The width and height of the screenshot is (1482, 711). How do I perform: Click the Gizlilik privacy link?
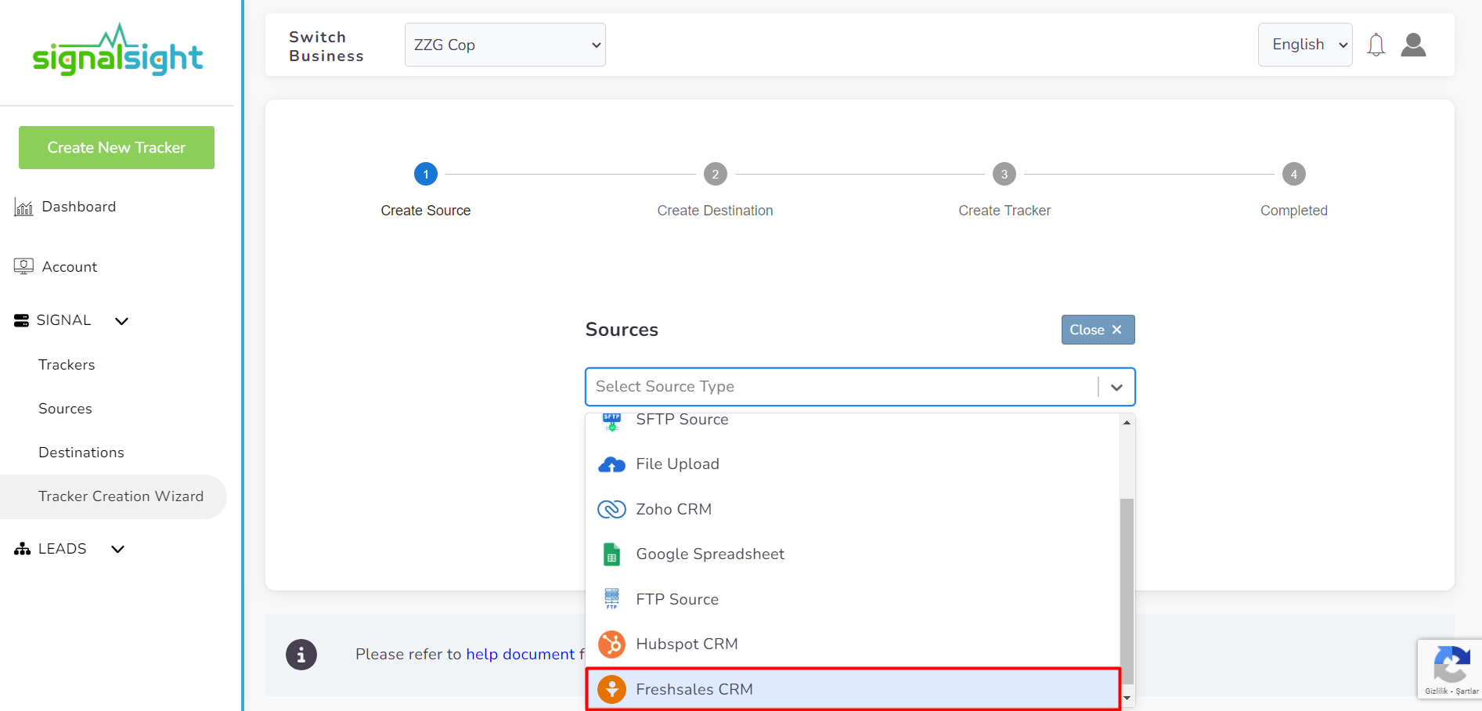pos(1436,691)
